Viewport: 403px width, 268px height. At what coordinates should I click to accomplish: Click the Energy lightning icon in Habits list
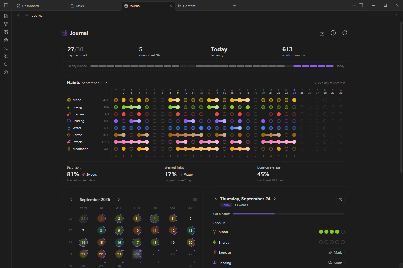coord(69,107)
